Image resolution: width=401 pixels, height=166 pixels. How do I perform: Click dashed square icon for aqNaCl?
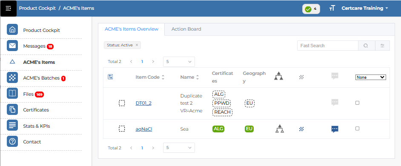point(122,129)
